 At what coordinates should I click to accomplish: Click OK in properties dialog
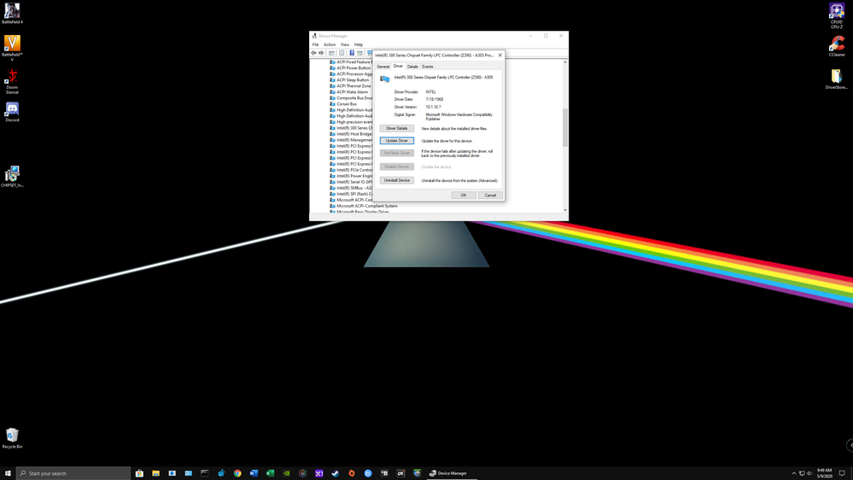(464, 195)
